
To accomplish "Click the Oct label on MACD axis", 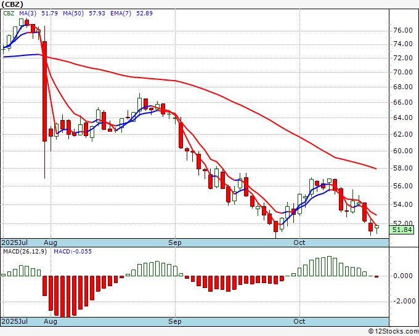I will 299,321.
